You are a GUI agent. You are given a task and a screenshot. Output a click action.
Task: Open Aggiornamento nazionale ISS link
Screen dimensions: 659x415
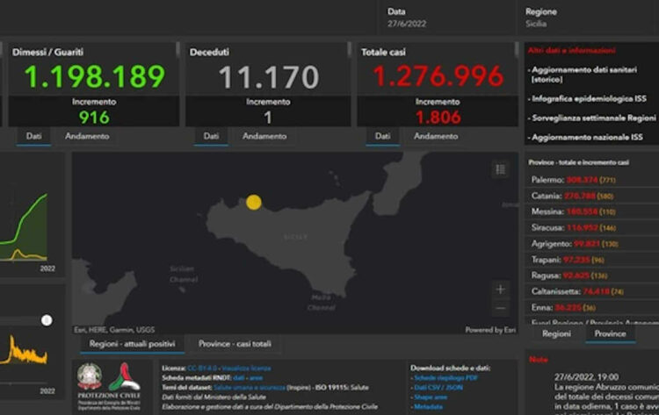587,138
